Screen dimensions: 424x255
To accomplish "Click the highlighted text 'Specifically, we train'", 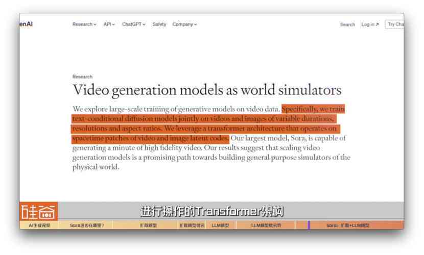I will (313, 109).
